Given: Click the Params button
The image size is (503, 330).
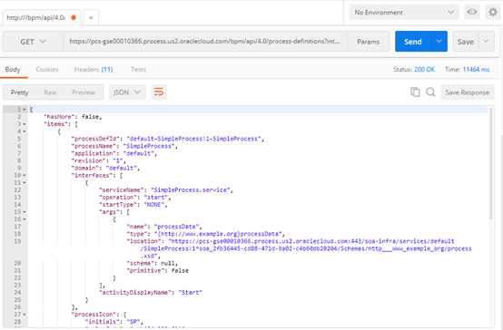Looking at the screenshot, I should [368, 42].
